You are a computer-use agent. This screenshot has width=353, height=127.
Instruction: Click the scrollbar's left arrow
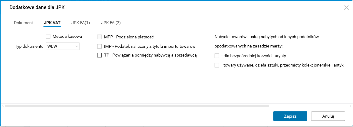coord(3,106)
